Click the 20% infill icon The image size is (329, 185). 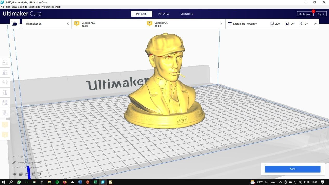[272, 24]
